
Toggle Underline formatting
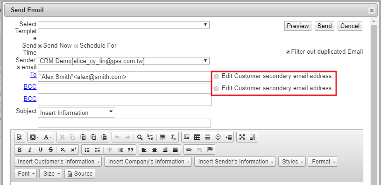[x=40, y=150]
